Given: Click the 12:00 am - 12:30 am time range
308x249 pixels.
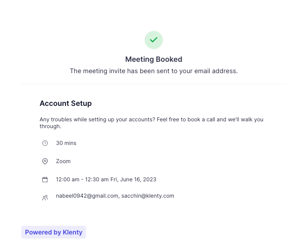Looking at the screenshot, I should [82, 179].
